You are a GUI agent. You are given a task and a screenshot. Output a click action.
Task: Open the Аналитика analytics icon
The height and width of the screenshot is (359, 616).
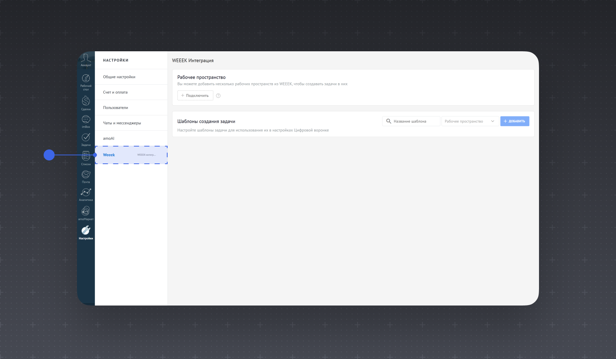86,195
